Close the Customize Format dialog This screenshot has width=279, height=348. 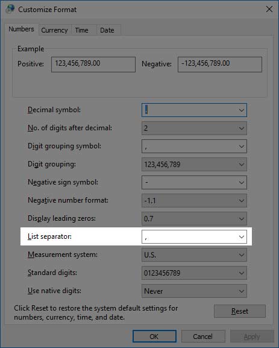point(269,9)
